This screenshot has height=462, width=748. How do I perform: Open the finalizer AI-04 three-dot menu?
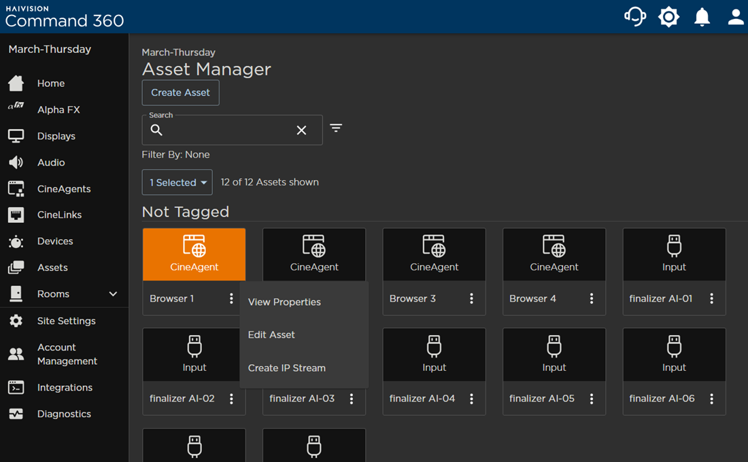471,399
